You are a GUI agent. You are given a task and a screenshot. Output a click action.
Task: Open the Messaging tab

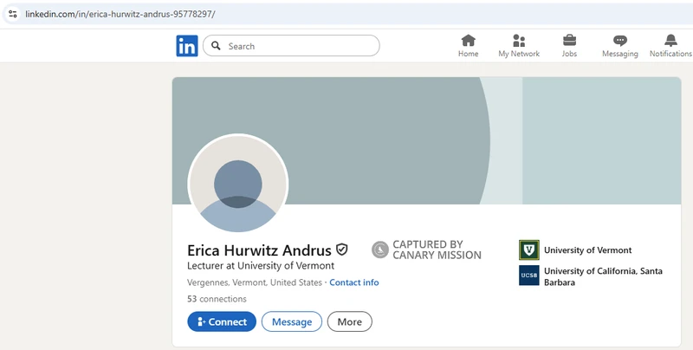point(620,46)
